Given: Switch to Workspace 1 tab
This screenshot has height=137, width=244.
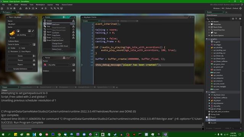Looking at the screenshot, I should (x=8, y=12).
